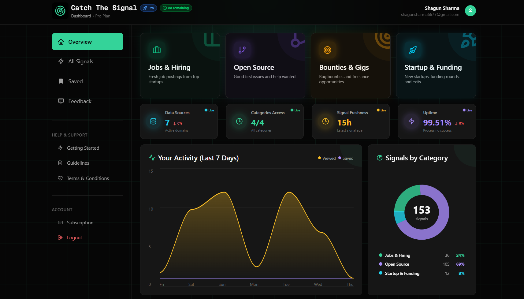The width and height of the screenshot is (524, 299).
Task: Click the pulse icon beside Your Activity title
Action: click(152, 158)
